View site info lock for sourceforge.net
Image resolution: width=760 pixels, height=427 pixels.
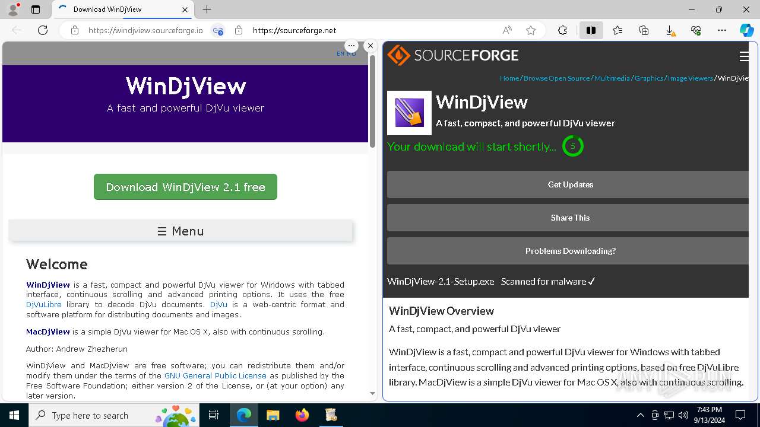point(239,30)
